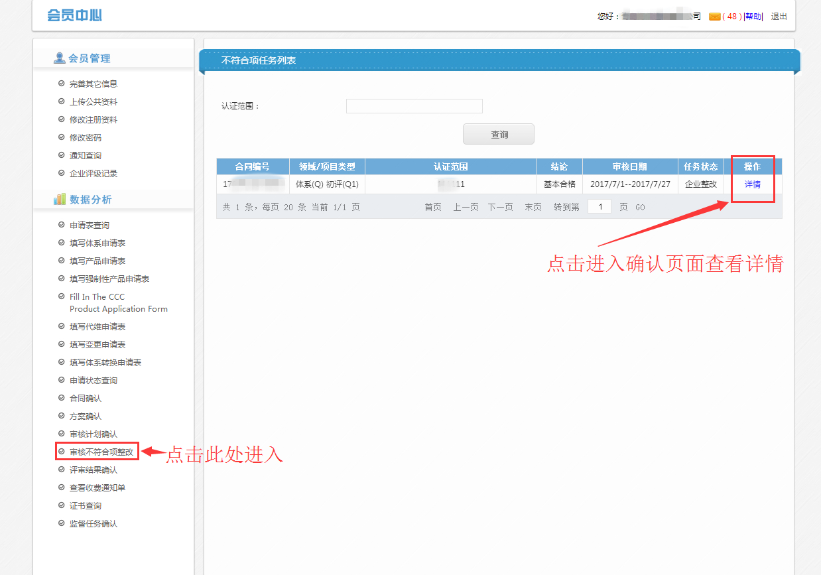This screenshot has width=821, height=575.
Task: Open 合同确认 menu entry
Action: pos(86,399)
